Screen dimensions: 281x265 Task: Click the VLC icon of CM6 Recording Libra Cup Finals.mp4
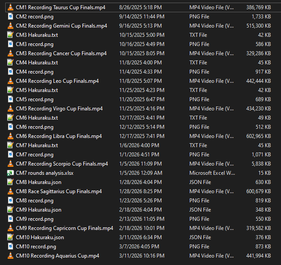point(11,136)
